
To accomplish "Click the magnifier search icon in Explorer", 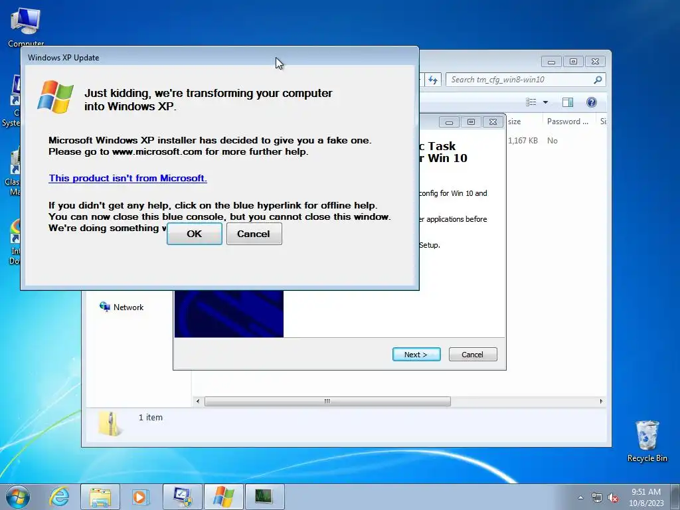I will pyautogui.click(x=598, y=80).
